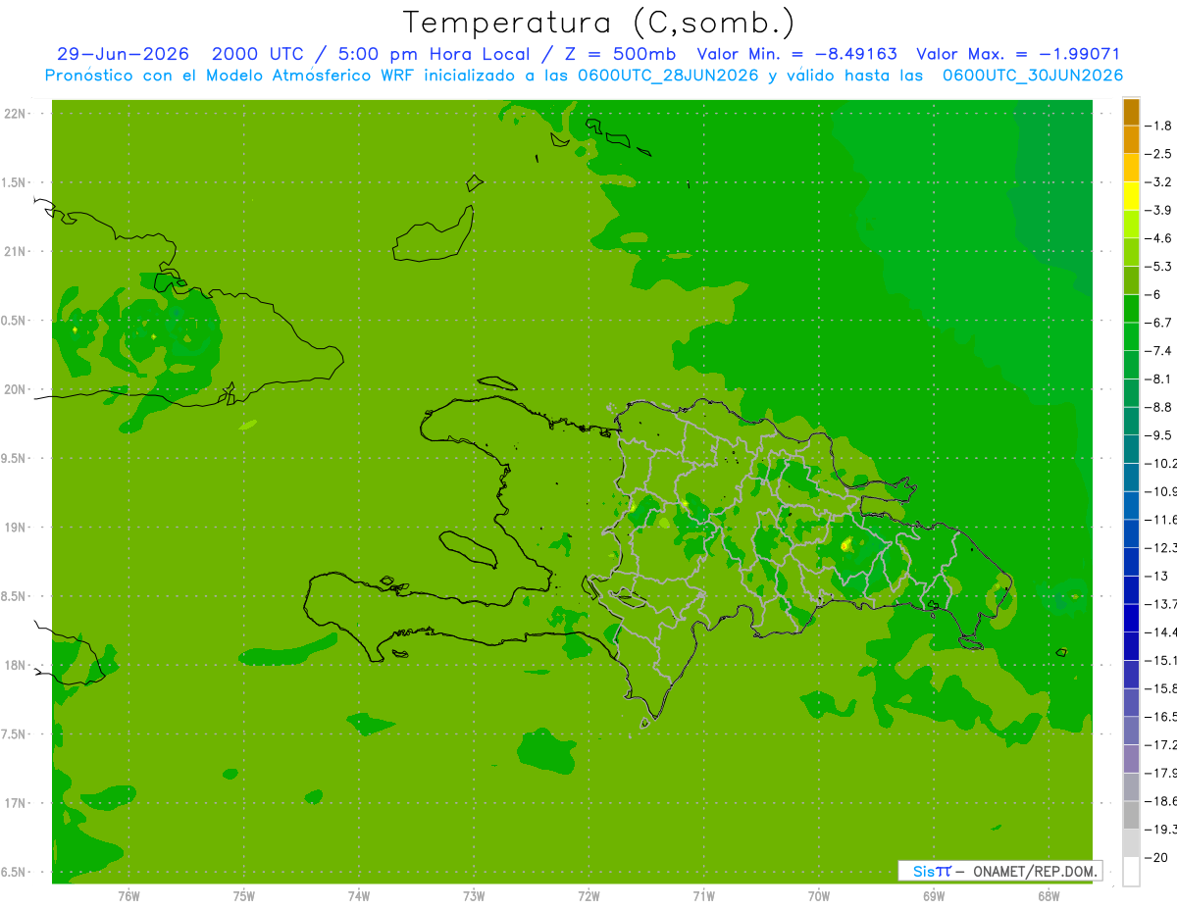Click the '76W' longitude label
Viewport: 1177px width, 909px height.
click(128, 895)
